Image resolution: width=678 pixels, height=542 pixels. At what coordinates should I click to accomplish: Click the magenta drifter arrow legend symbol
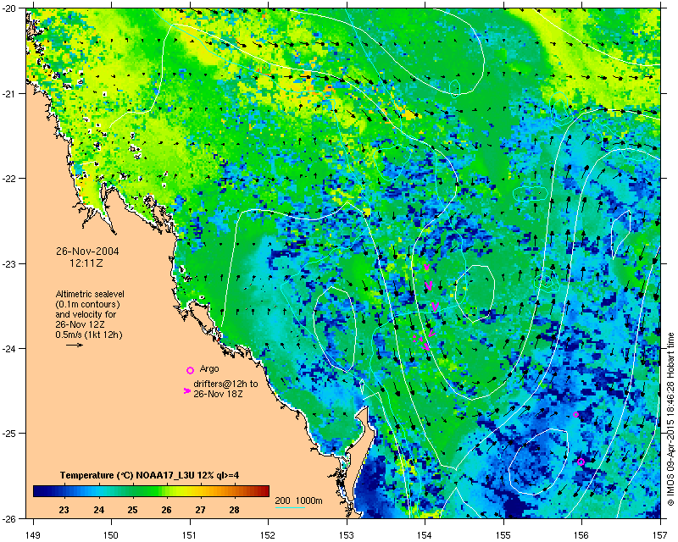pyautogui.click(x=186, y=390)
